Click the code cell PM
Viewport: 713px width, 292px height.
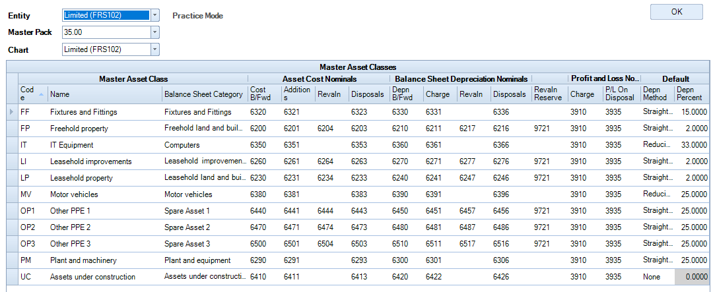(x=33, y=260)
